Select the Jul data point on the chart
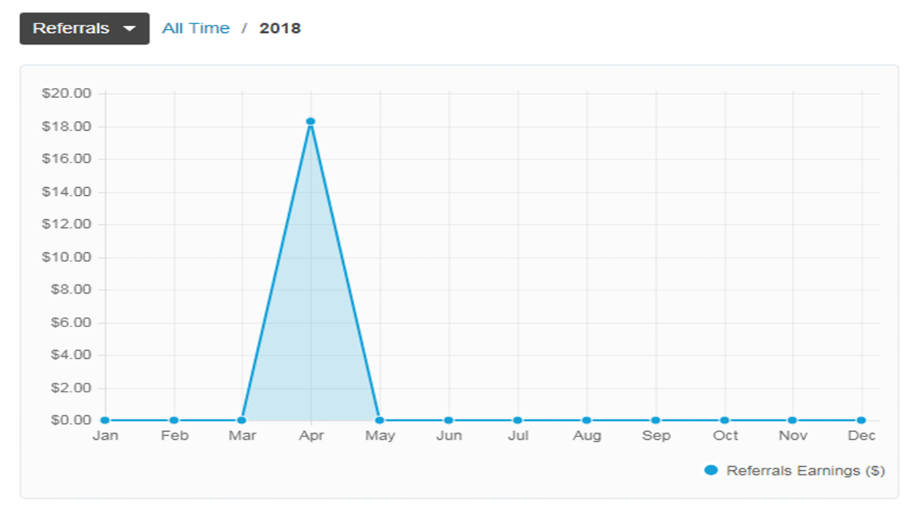Image resolution: width=922 pixels, height=519 pixels. pyautogui.click(x=517, y=420)
